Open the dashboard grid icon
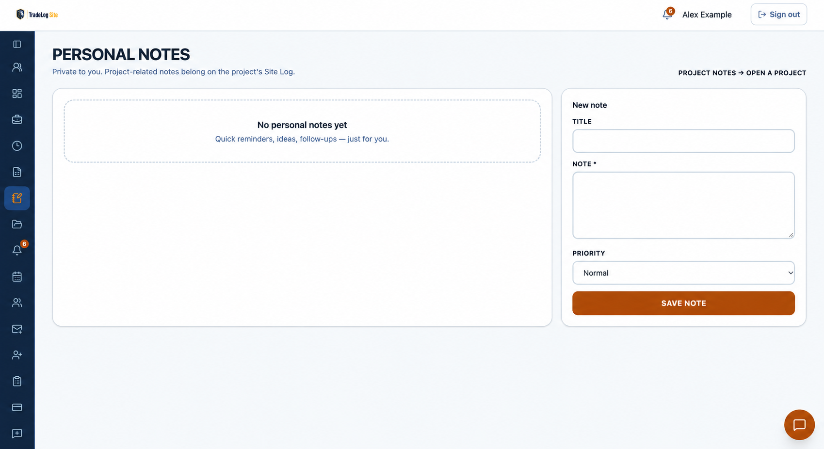 click(x=17, y=93)
